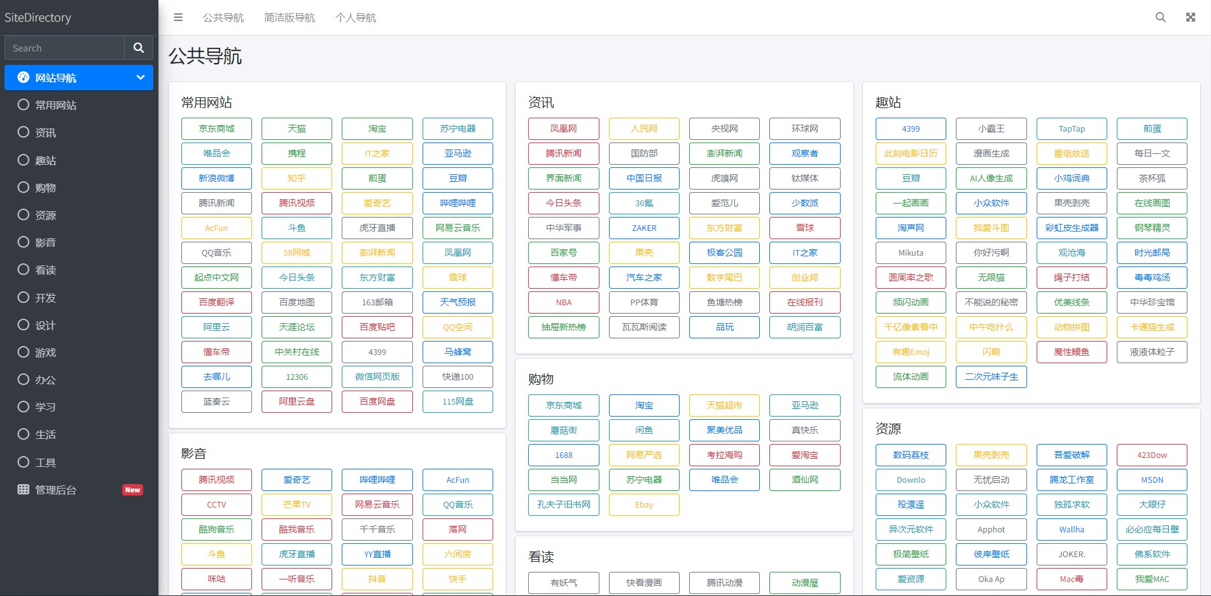Open 1688 button
This screenshot has height=596, width=1211.
tap(564, 455)
